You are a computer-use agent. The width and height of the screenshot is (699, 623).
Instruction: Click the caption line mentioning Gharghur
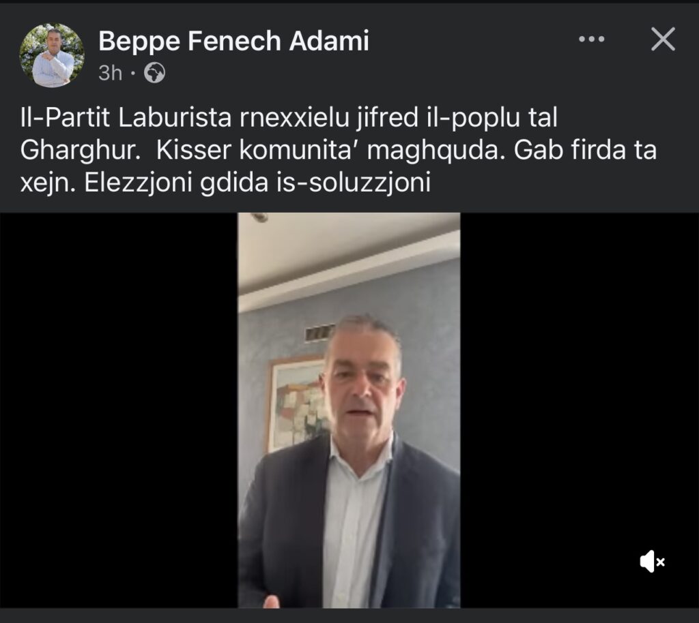click(x=338, y=151)
